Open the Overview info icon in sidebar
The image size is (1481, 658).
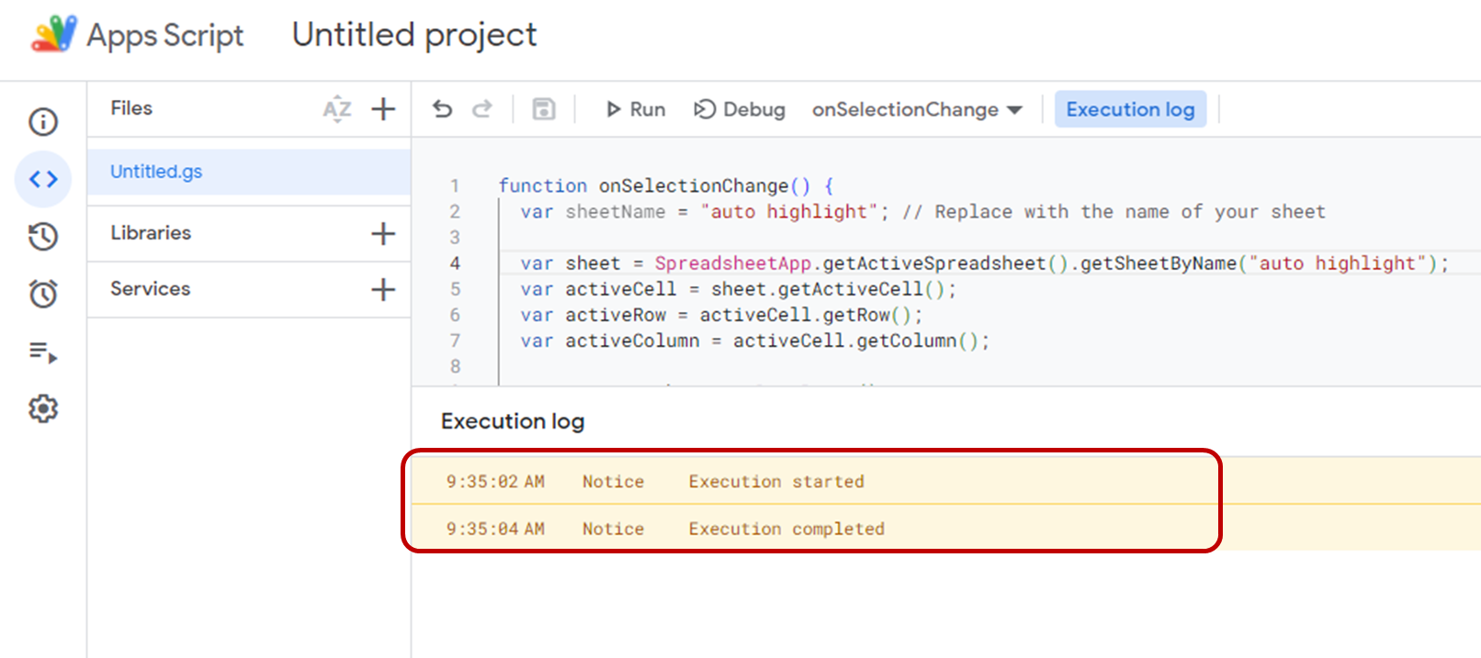[x=43, y=122]
